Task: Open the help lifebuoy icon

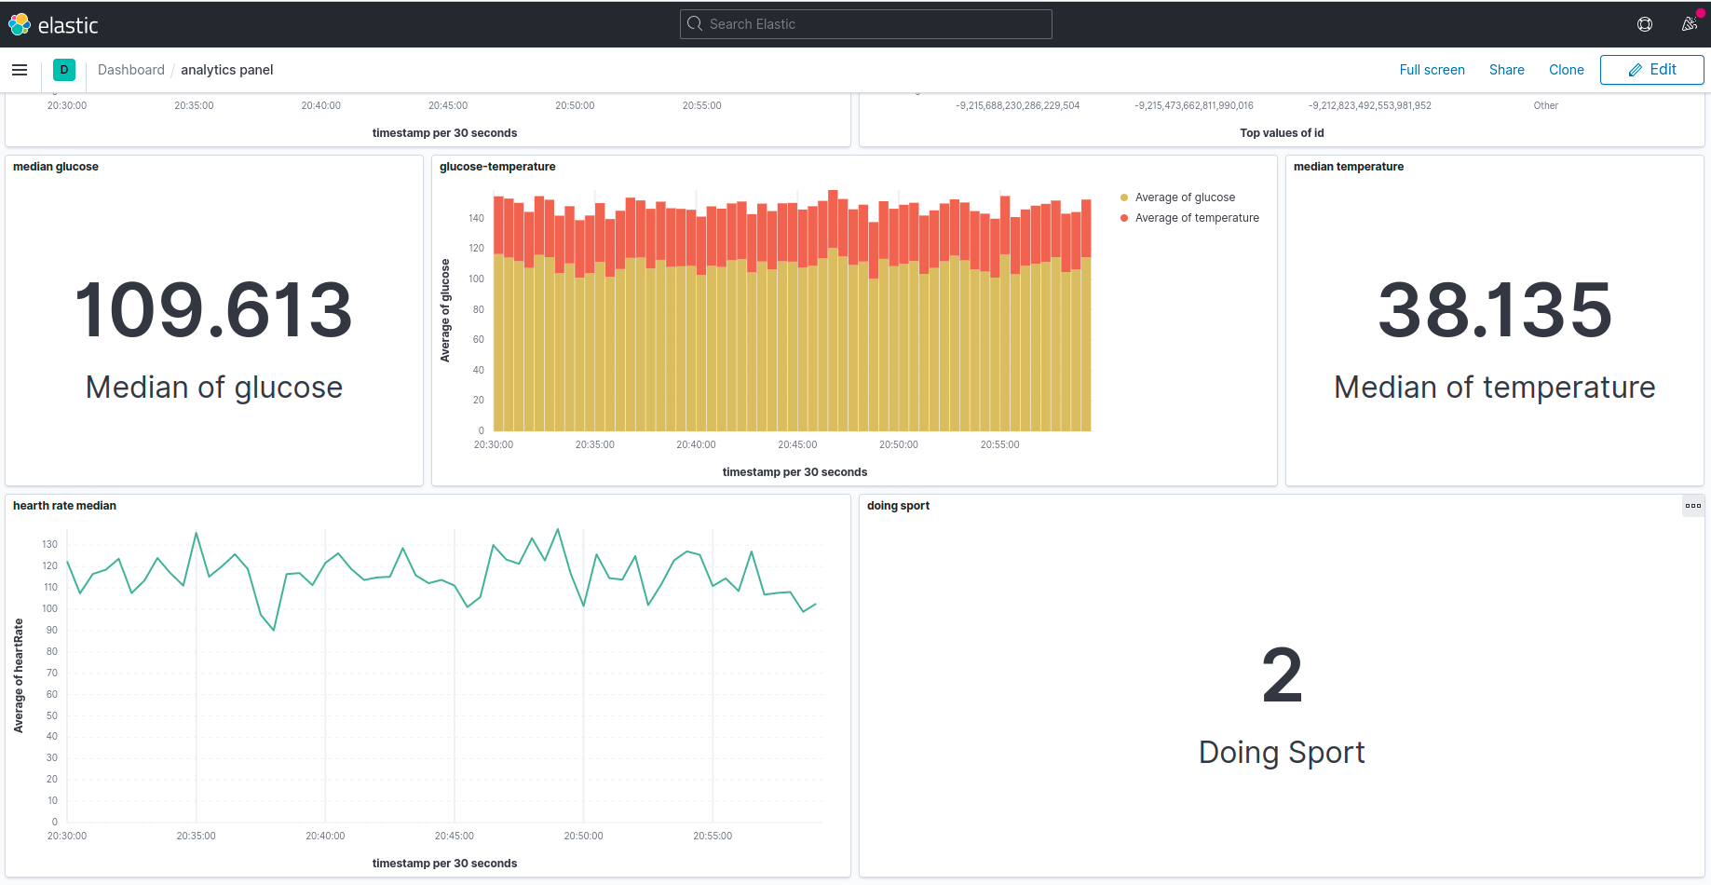Action: coord(1645,24)
